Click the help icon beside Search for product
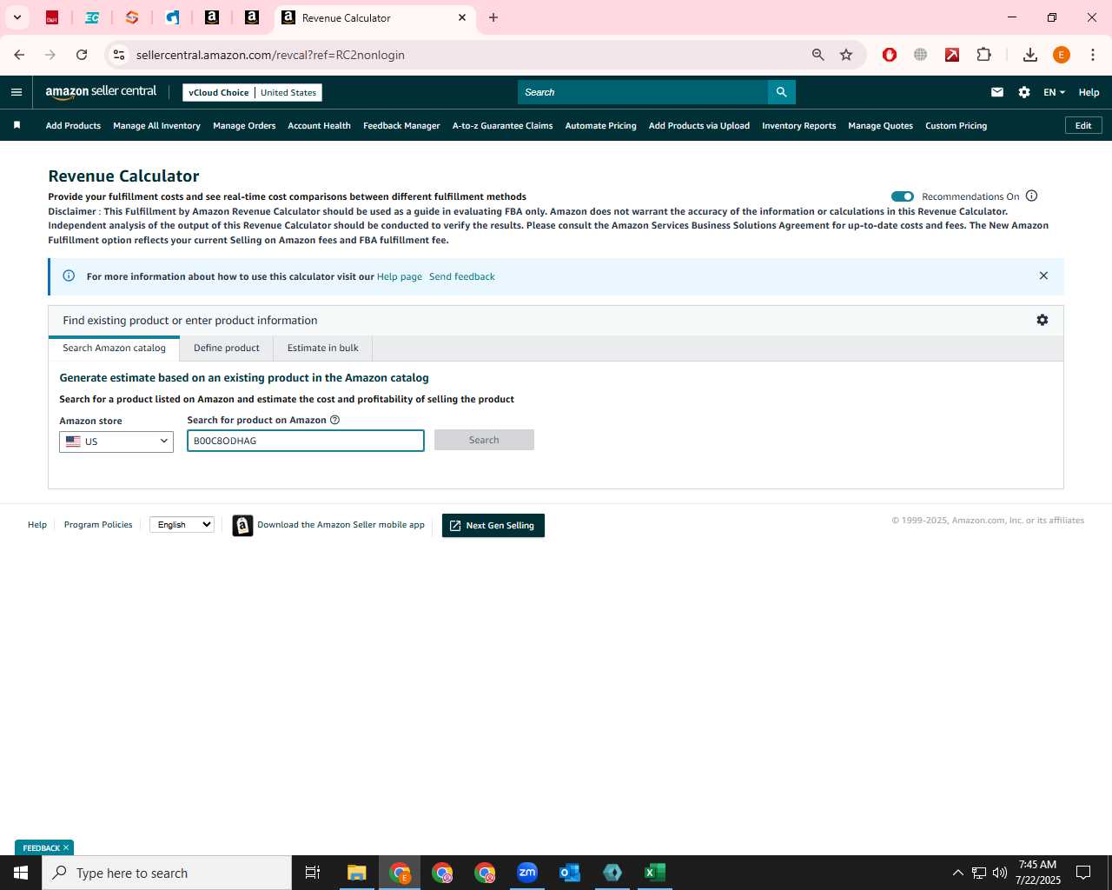 335,420
